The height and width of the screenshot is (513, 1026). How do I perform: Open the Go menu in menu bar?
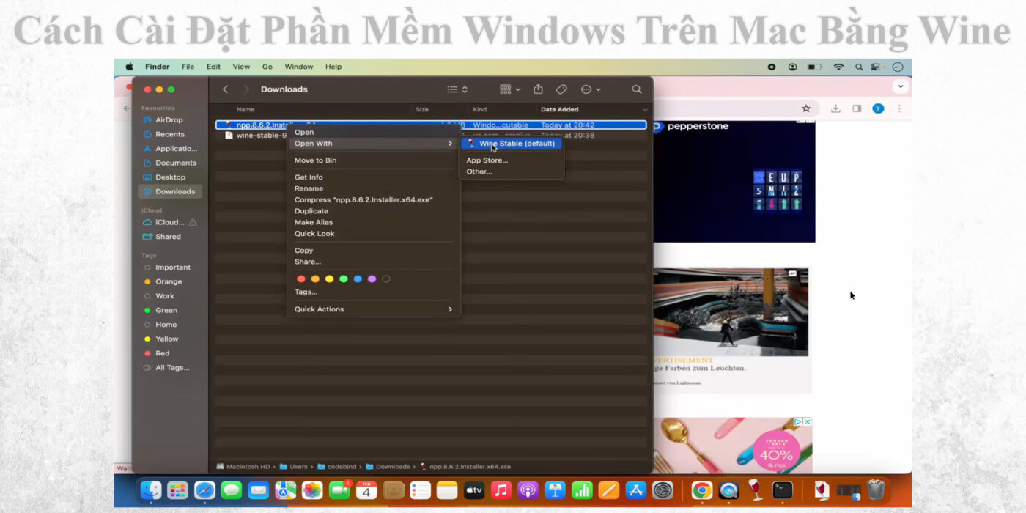267,67
